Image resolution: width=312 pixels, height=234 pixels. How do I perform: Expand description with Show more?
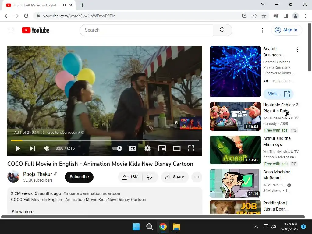23,212
